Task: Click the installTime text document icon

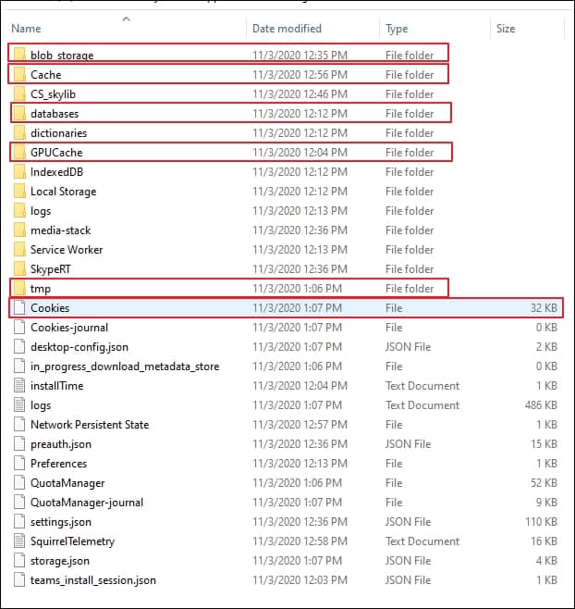Action: [18, 386]
